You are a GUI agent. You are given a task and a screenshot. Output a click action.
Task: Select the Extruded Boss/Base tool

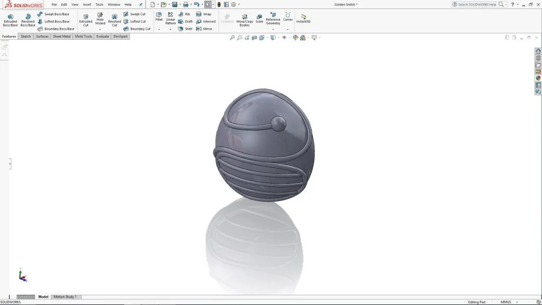(10, 19)
